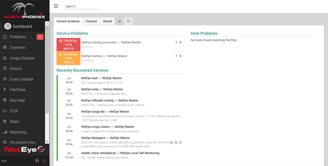This screenshot has height=166, width=328.
Task: Expand the Reporting submenu arrow
Action: (x=40, y=132)
